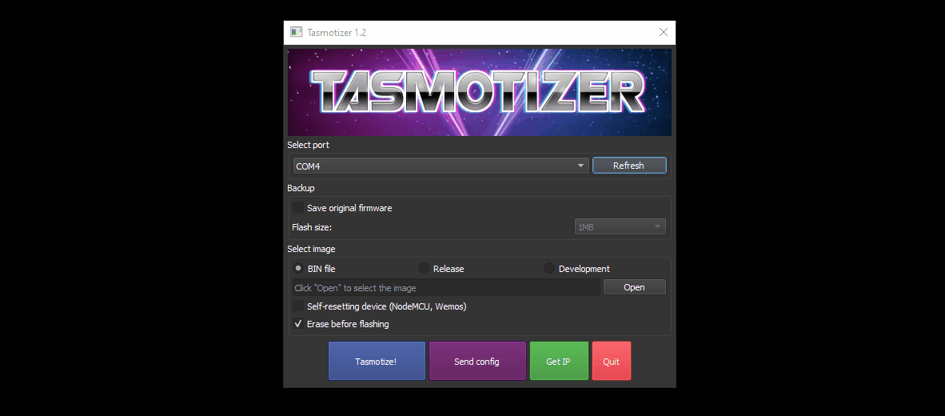Expand the 1MB flash size dropdown
Viewport: 945px width, 416px height.
620,226
